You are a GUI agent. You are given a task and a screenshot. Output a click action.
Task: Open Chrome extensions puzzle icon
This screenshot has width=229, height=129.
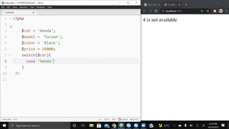(215, 11)
